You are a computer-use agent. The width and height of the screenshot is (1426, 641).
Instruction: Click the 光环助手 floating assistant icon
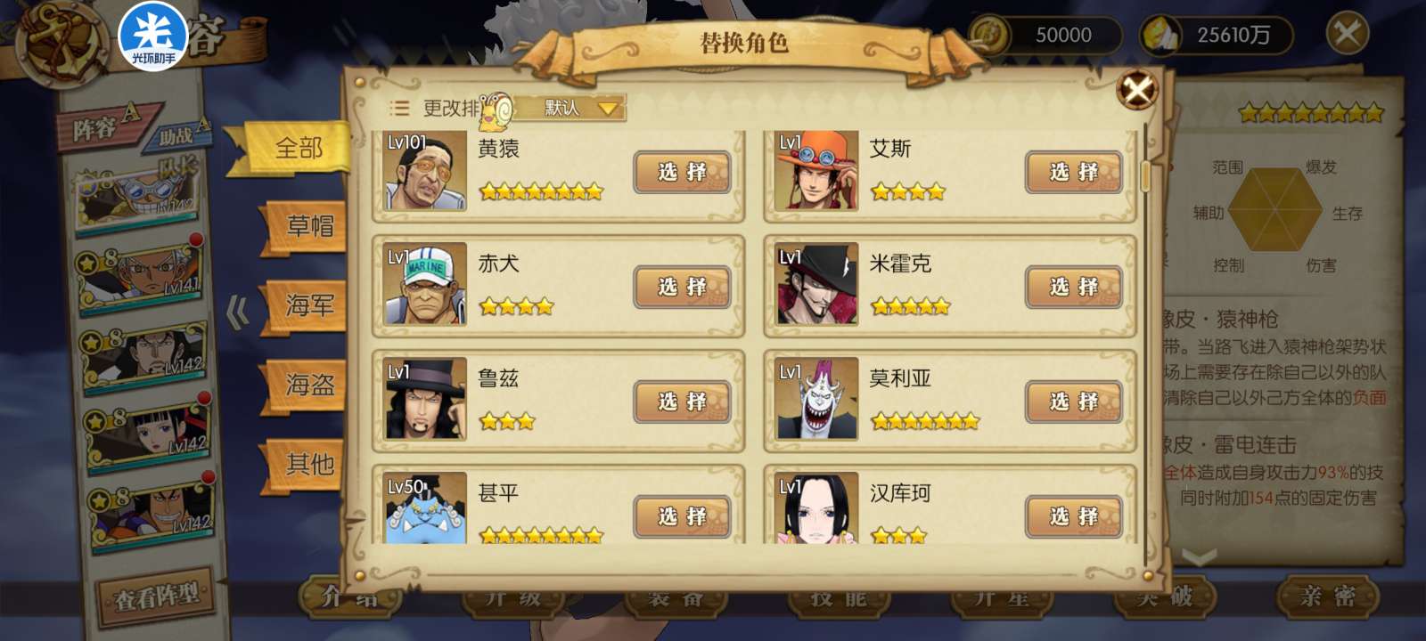(152, 37)
